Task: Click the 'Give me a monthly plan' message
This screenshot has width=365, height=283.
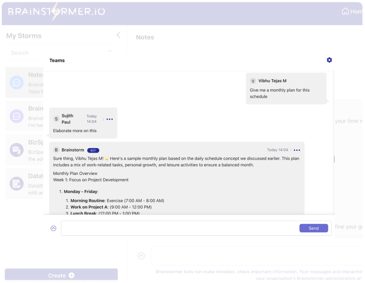Action: point(280,93)
